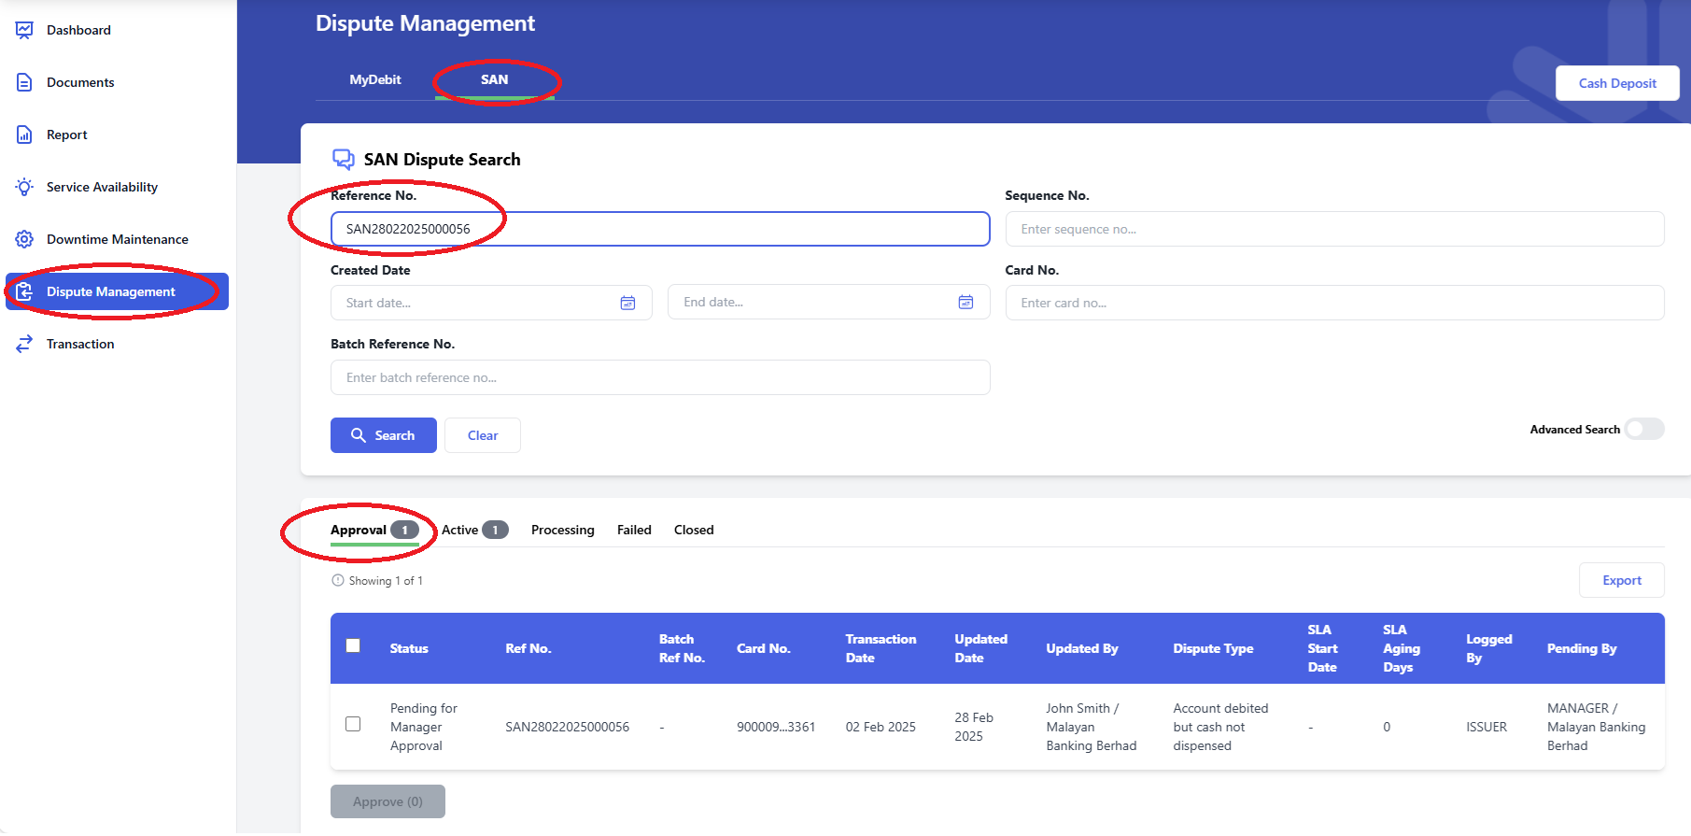Screen dimensions: 1691x836
Task: Open Report menu item
Action: pyautogui.click(x=67, y=135)
